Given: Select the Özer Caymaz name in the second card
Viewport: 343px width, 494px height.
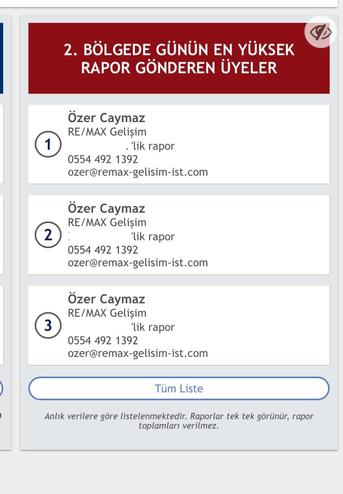Looking at the screenshot, I should pyautogui.click(x=106, y=208).
